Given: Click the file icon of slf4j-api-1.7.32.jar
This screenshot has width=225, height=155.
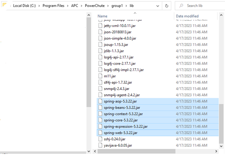Looking at the screenshot, I should click(100, 82).
